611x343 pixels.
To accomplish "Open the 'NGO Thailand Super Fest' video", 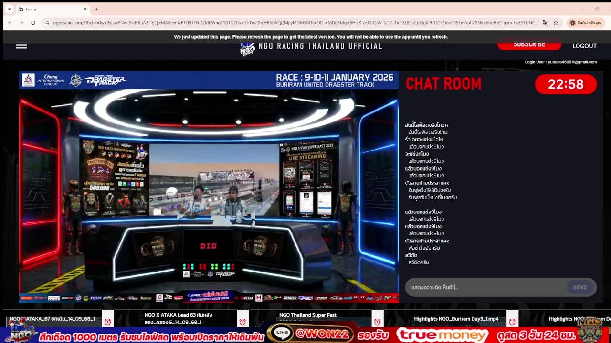I will click(x=307, y=316).
